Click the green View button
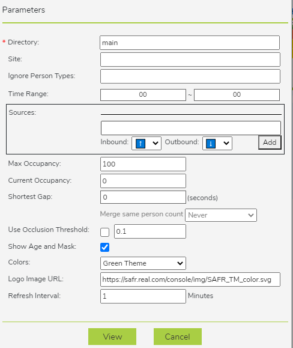The height and width of the screenshot is (348, 293). pos(112,337)
